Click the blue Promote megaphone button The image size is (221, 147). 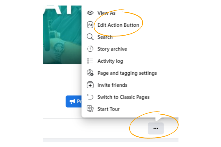pyautogui.click(x=74, y=101)
